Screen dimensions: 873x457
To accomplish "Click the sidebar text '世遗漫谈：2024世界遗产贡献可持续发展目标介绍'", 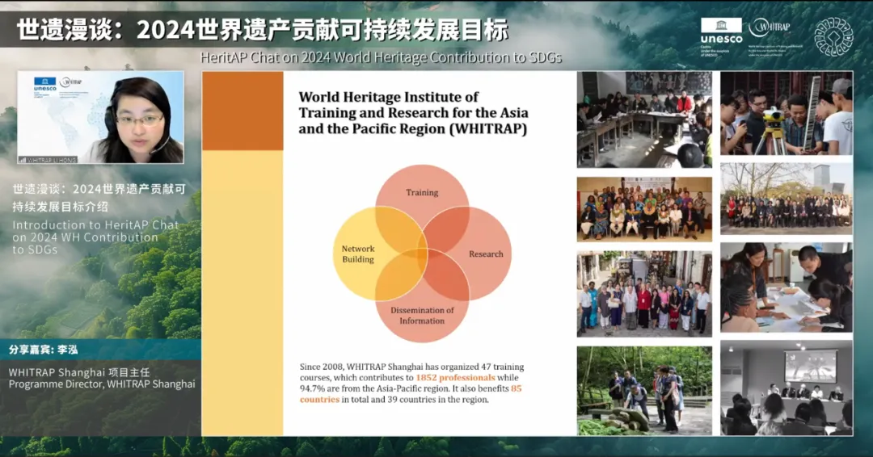I will (x=99, y=198).
